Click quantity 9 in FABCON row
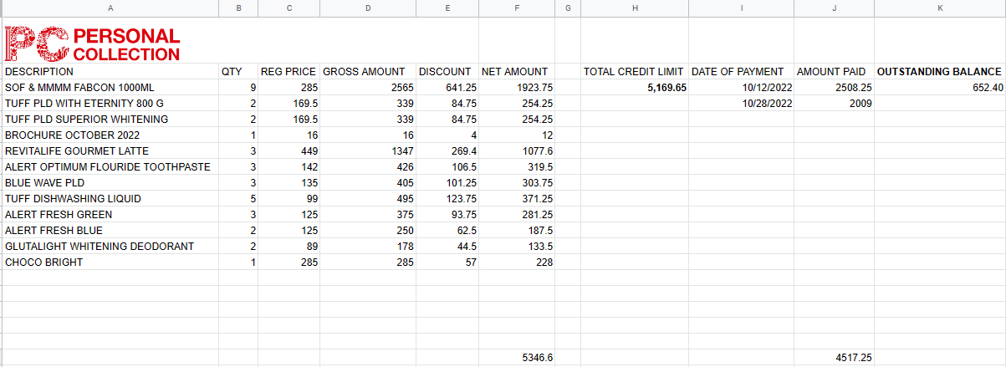1006x367 pixels. pyautogui.click(x=238, y=88)
